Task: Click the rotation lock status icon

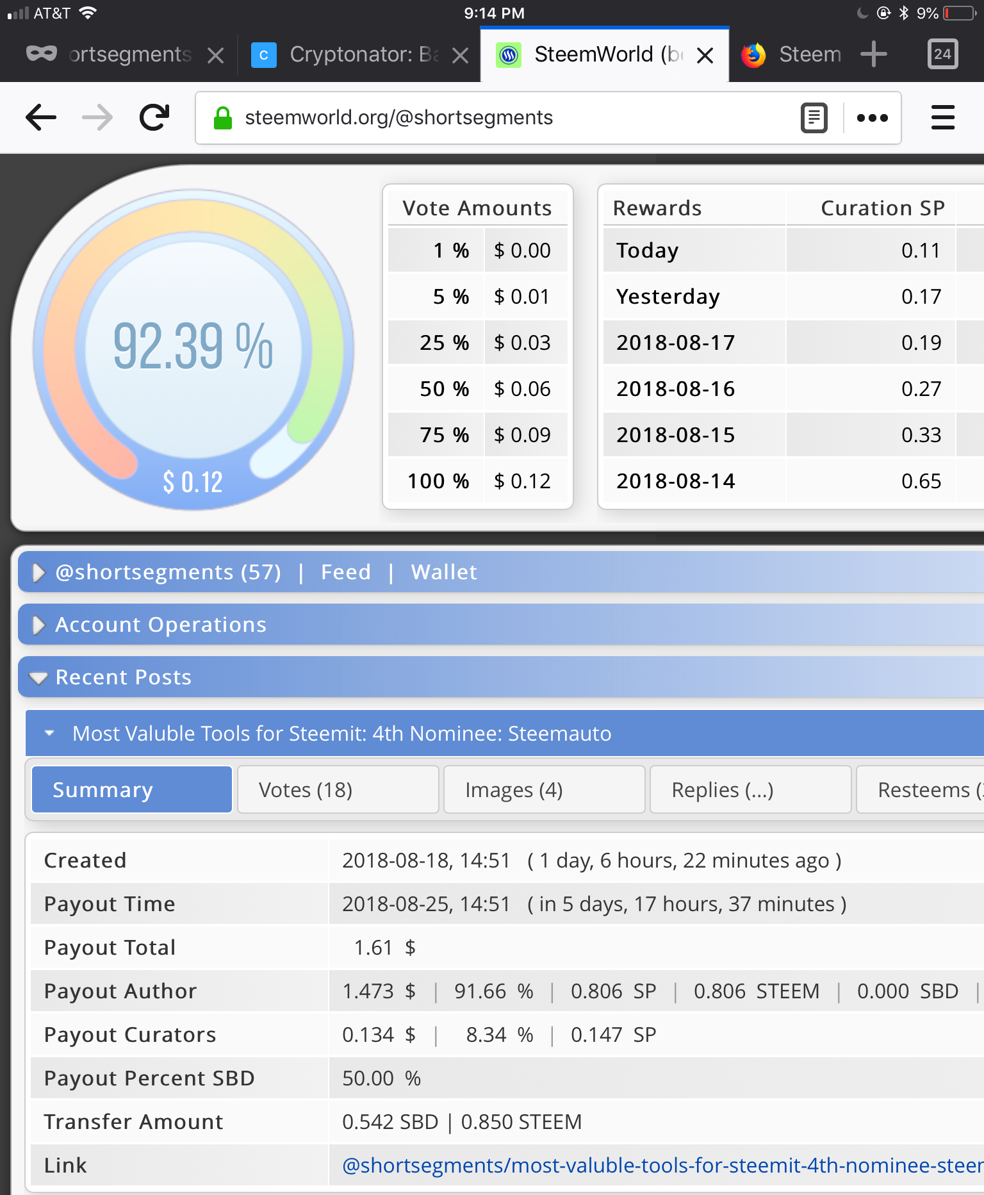Action: pos(883,13)
